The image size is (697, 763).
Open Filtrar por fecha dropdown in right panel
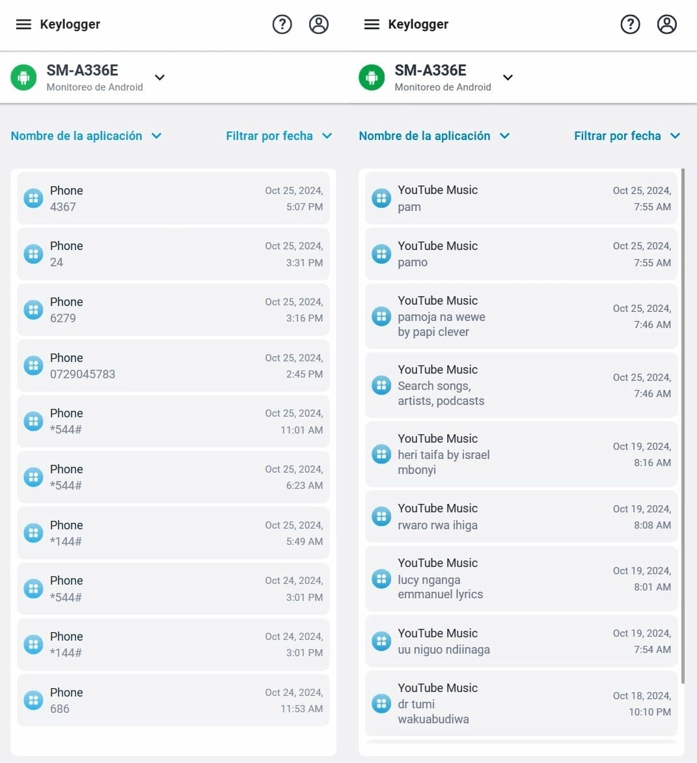(627, 136)
